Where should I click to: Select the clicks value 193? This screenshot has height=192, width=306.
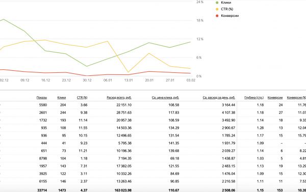pyautogui.click(x=63, y=120)
